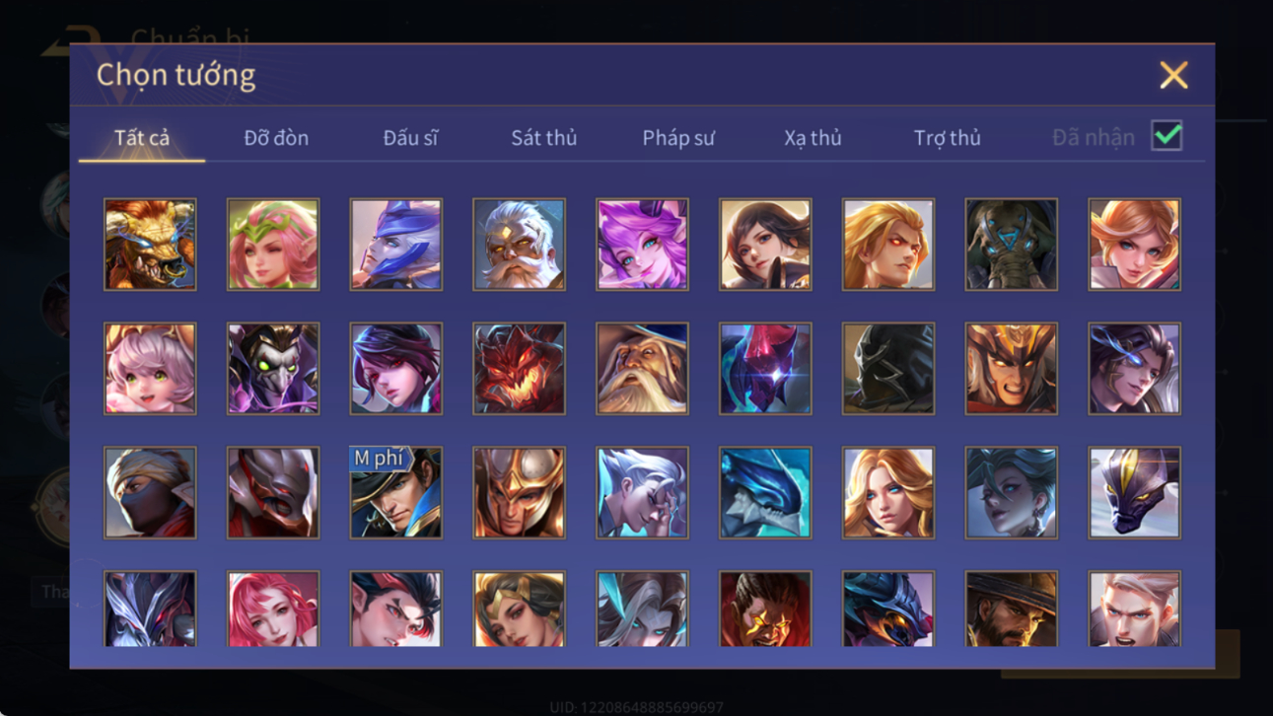Image resolution: width=1273 pixels, height=716 pixels.
Task: Pick the wizard with long beard and hat
Action: tap(642, 369)
